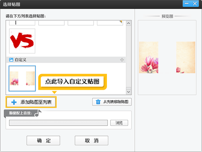Click the 浏览 sound effect button

point(119,123)
